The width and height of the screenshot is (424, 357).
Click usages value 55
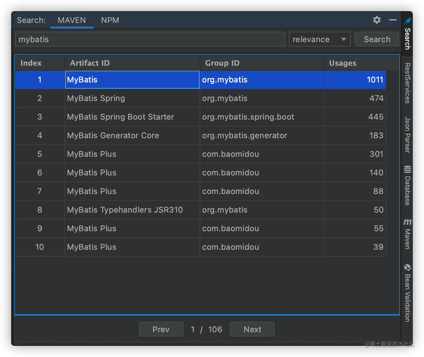[355, 228]
